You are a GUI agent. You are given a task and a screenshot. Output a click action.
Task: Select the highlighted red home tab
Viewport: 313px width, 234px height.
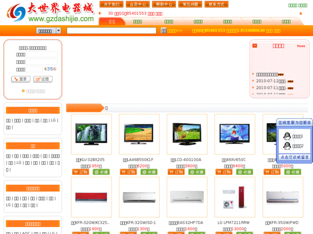coord(112,21)
